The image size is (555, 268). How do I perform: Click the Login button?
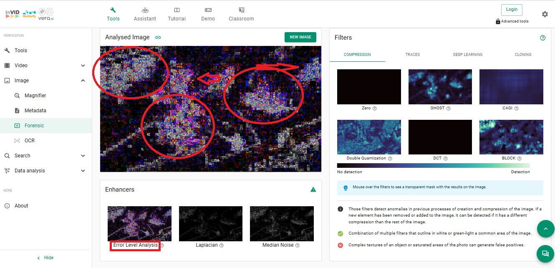511,10
